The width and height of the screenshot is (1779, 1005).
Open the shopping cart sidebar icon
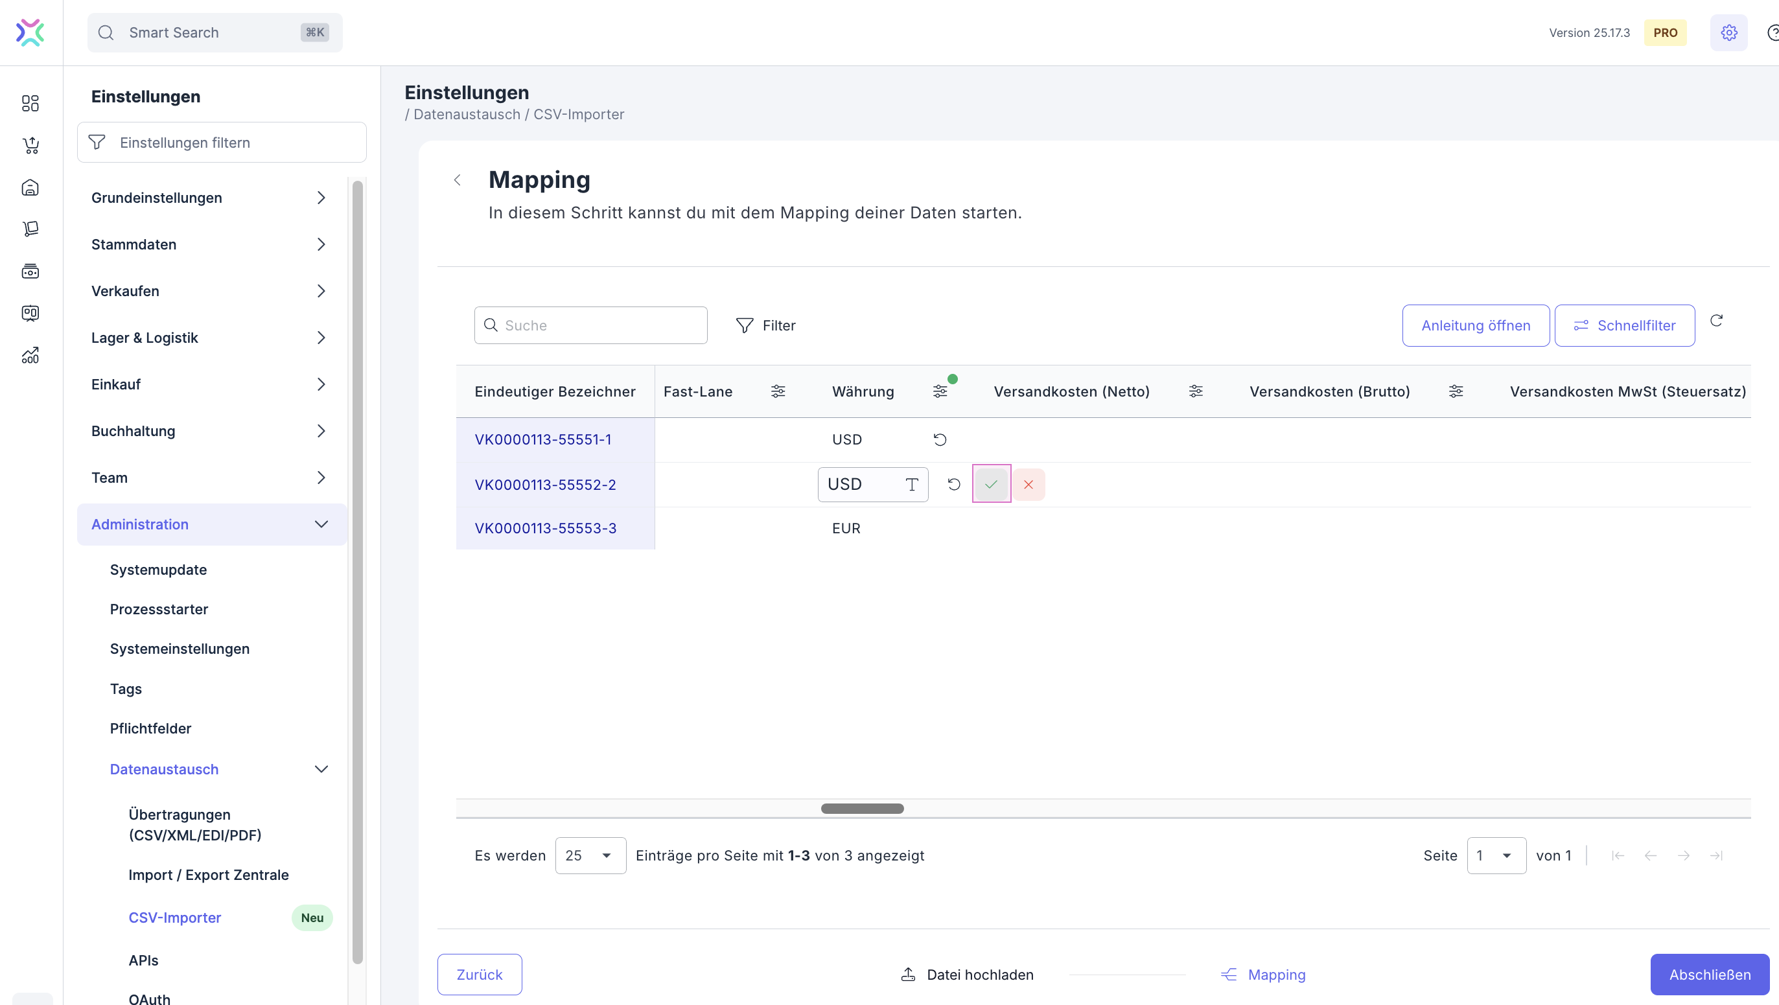tap(30, 145)
